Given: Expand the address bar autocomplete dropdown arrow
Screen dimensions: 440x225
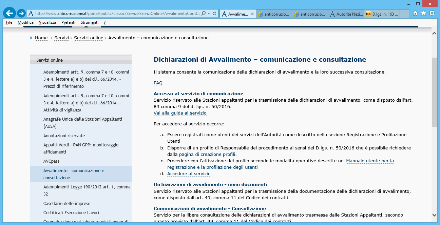Looking at the screenshot, I should tap(209, 14).
